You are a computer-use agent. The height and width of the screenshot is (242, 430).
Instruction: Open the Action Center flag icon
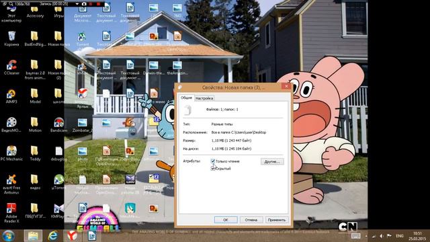tap(389, 236)
